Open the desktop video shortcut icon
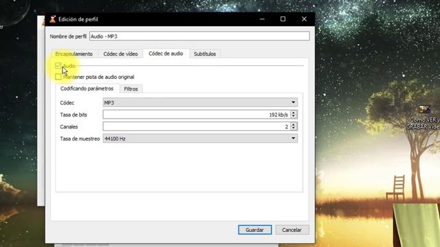Viewport: 440px width, 247px height. pyautogui.click(x=424, y=109)
